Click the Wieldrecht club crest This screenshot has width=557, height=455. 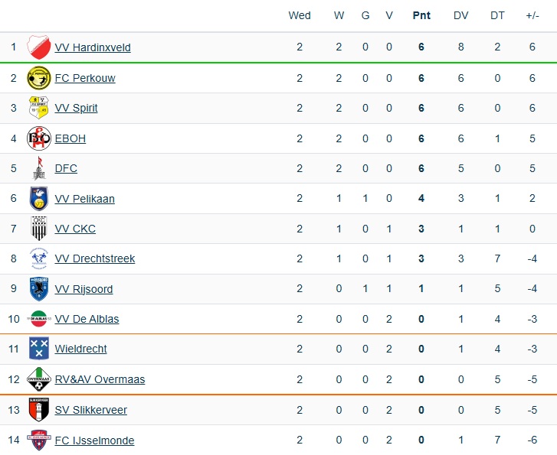(x=38, y=349)
